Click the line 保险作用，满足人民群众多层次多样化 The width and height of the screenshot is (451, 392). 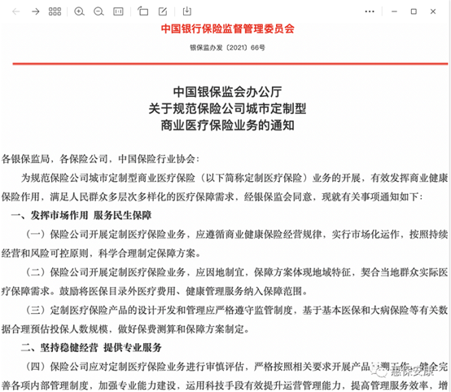click(212, 196)
